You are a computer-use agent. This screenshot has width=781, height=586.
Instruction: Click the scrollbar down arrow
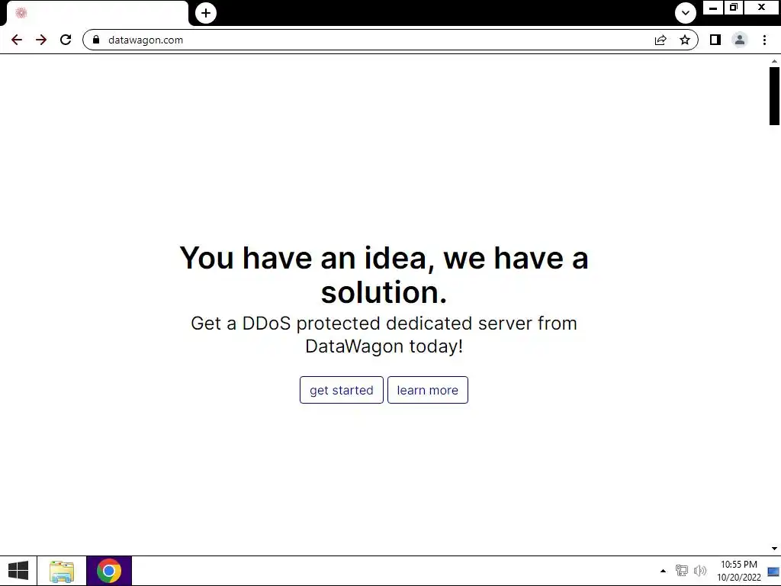(774, 549)
